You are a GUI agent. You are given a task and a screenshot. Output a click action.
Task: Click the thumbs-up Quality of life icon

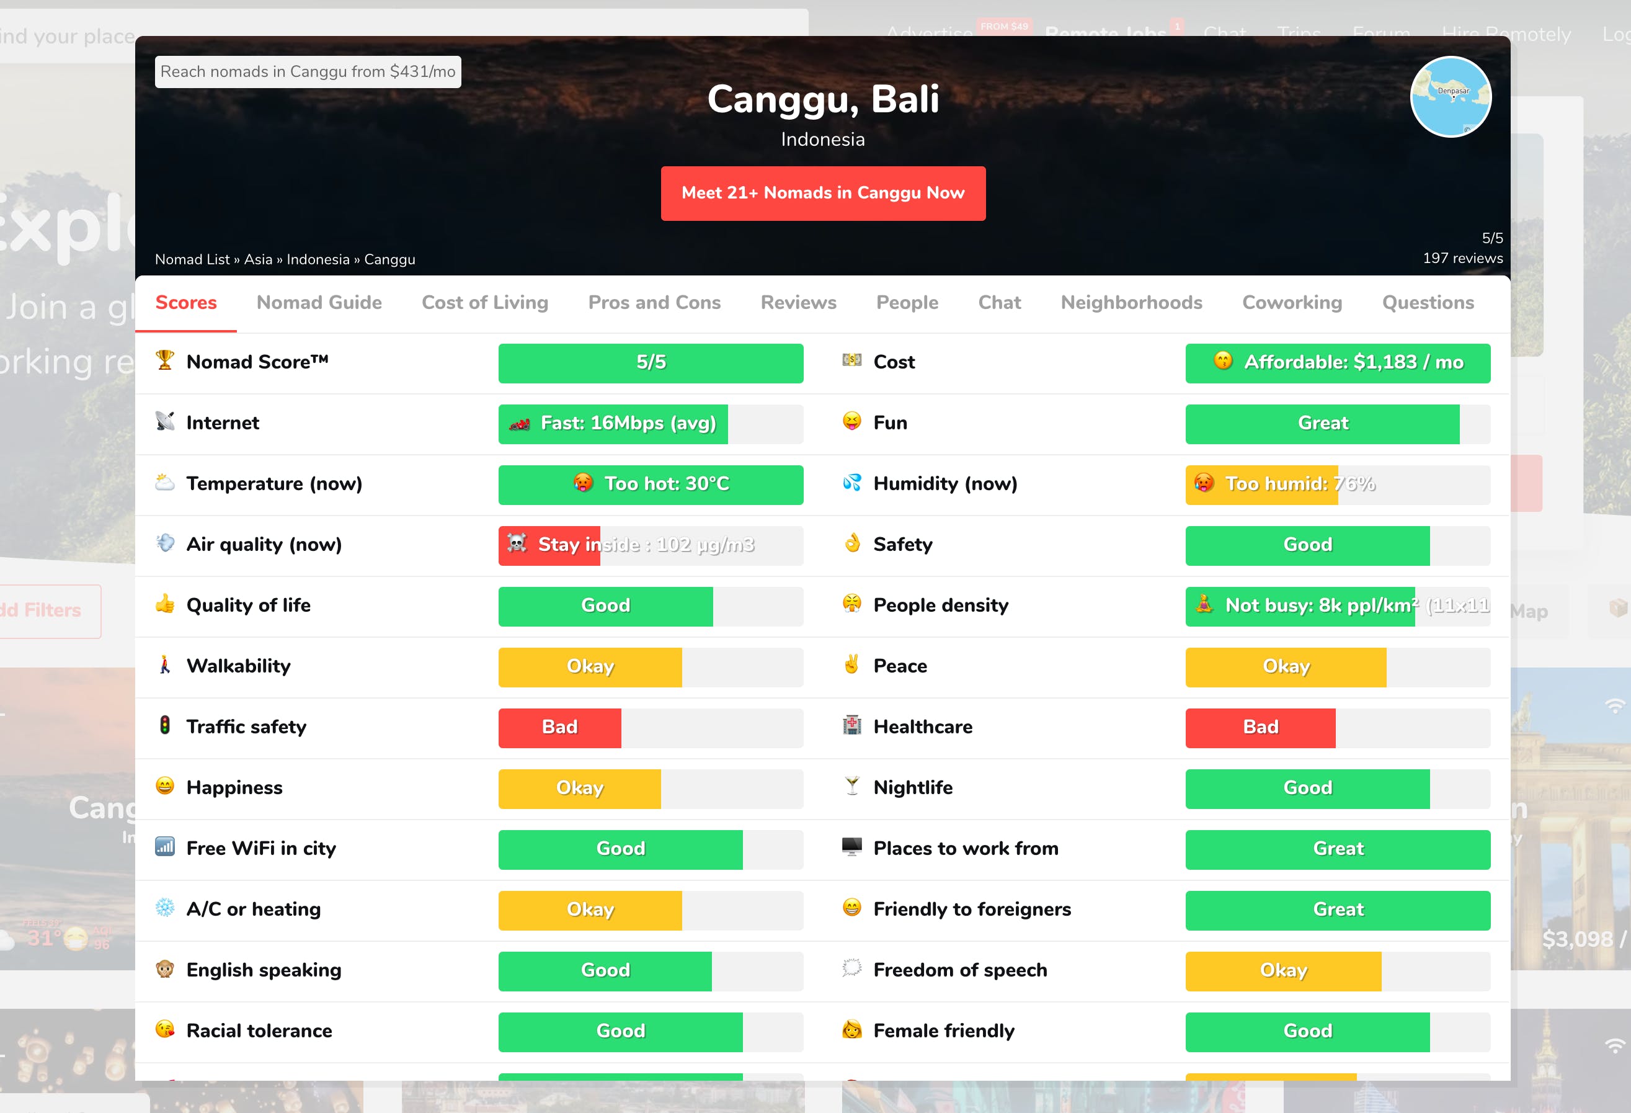(x=165, y=604)
